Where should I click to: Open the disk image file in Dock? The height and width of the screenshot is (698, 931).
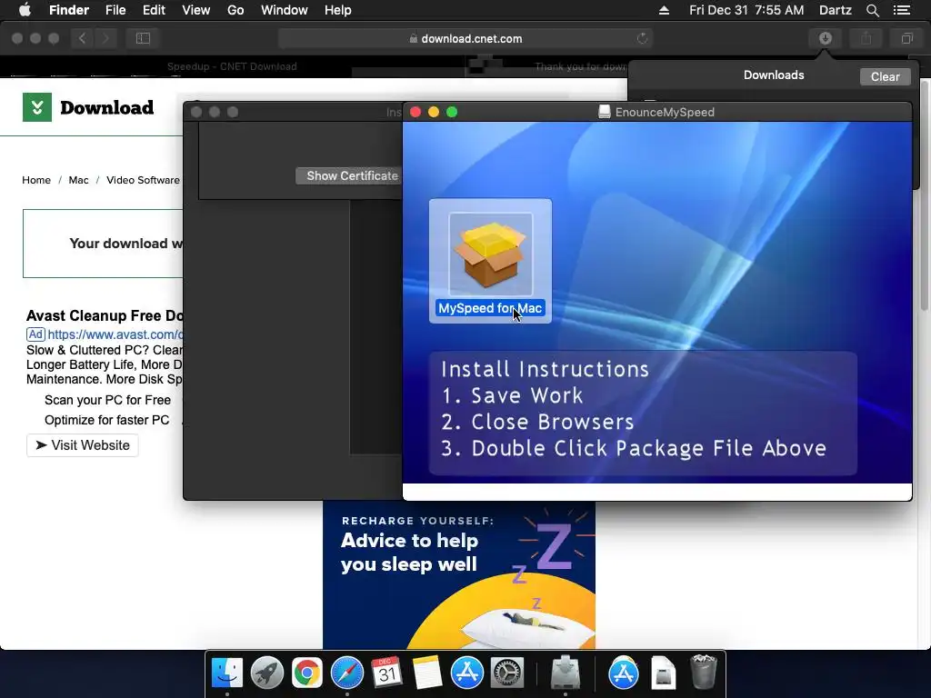coord(663,673)
